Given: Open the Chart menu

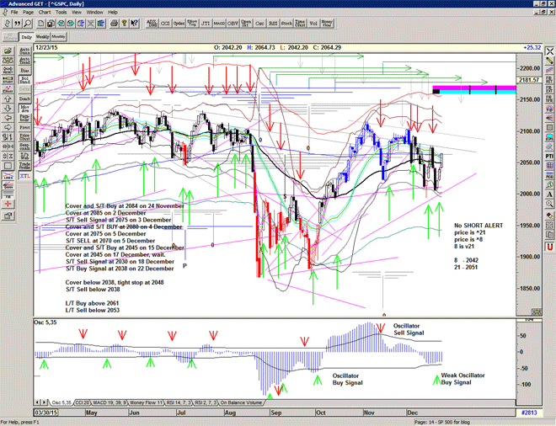Looking at the screenshot, I should (x=44, y=13).
